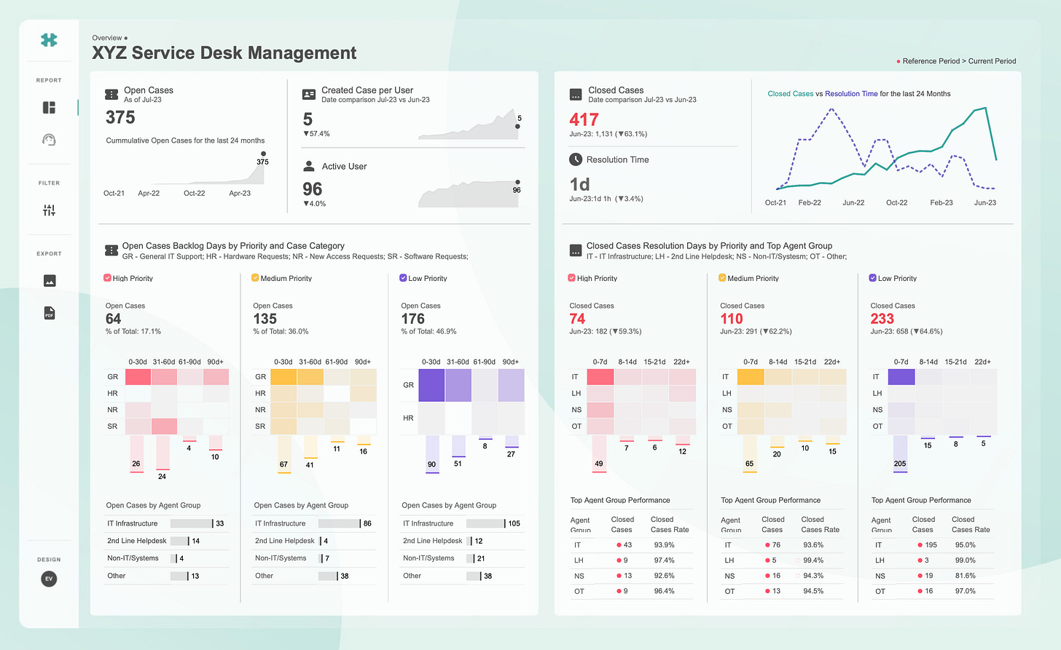The image size is (1061, 650).
Task: Click the Created Case per User sparkline endpoint
Action: click(517, 127)
